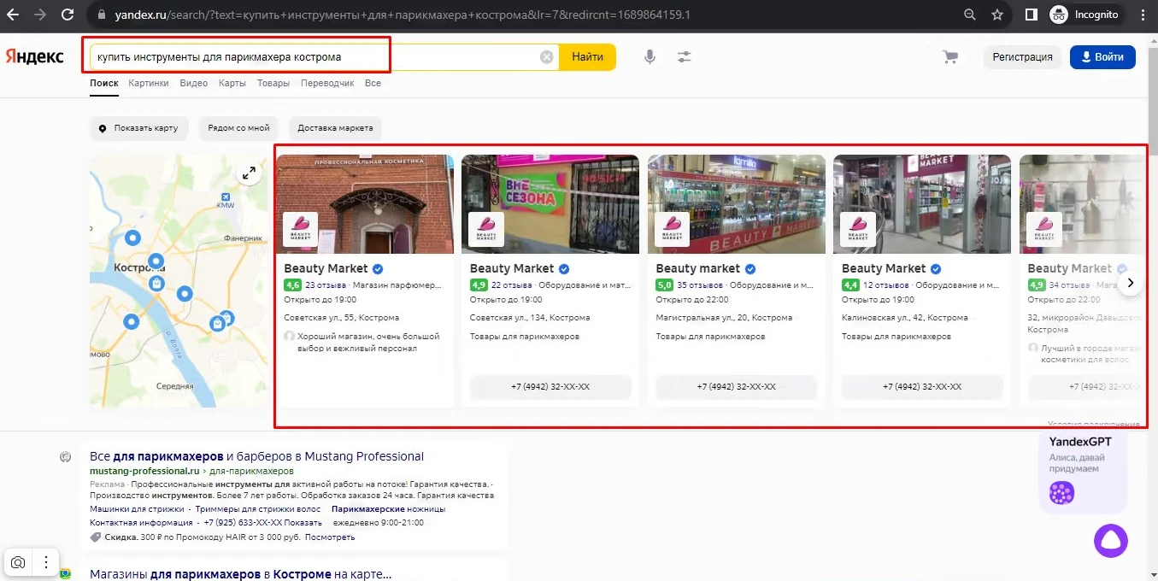Click the Регистрация button
1158x581 pixels.
pos(1022,57)
